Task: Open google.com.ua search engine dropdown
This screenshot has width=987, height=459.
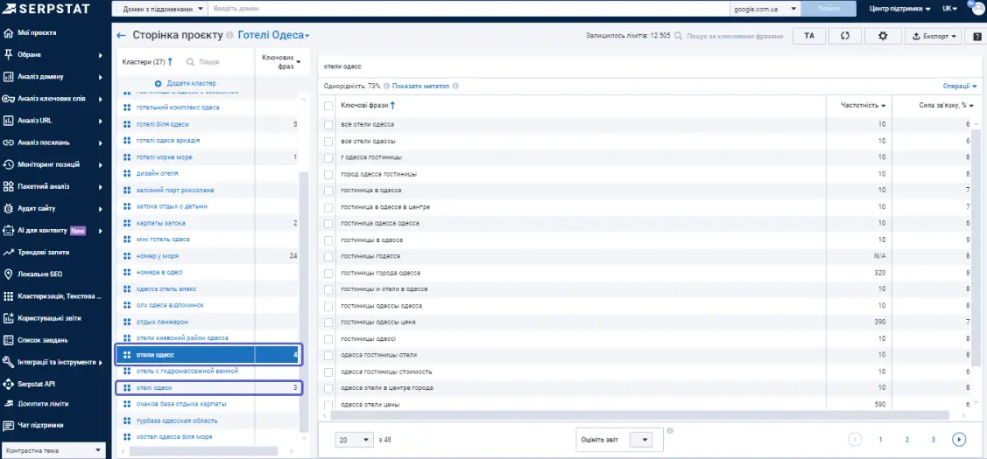Action: point(765,9)
